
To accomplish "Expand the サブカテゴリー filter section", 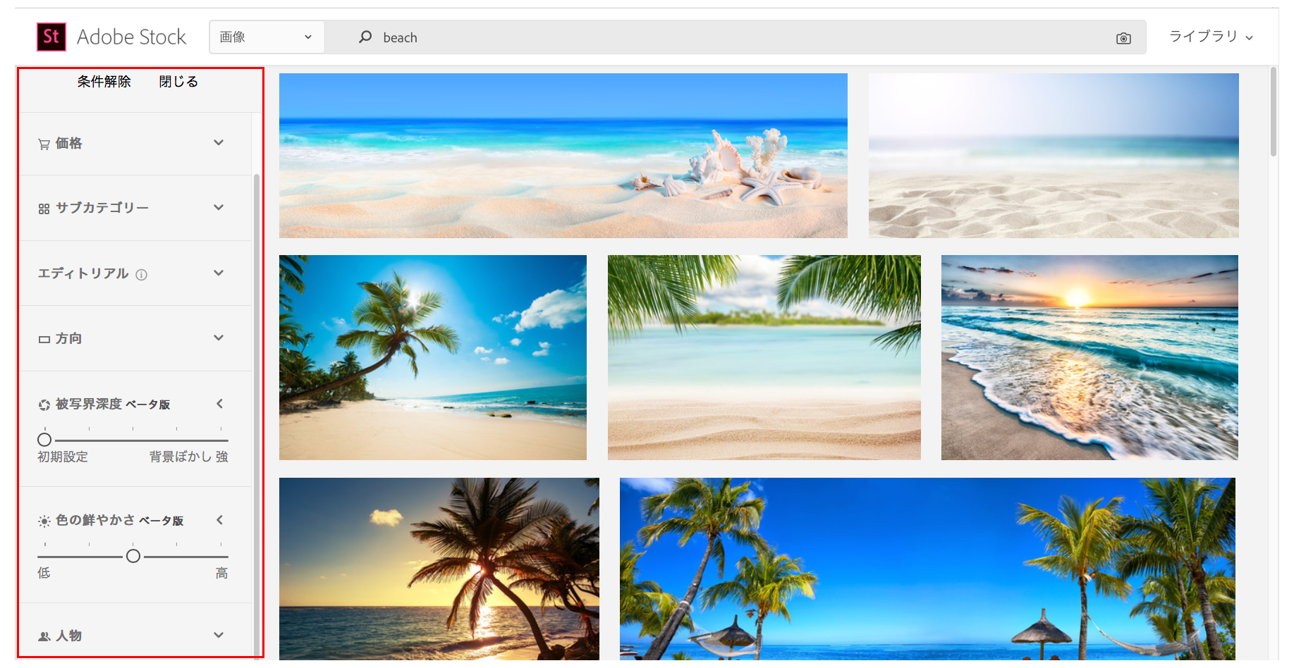I will (x=219, y=207).
